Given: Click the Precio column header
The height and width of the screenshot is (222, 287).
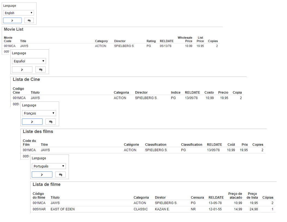Looking at the screenshot, I should coord(223,93).
